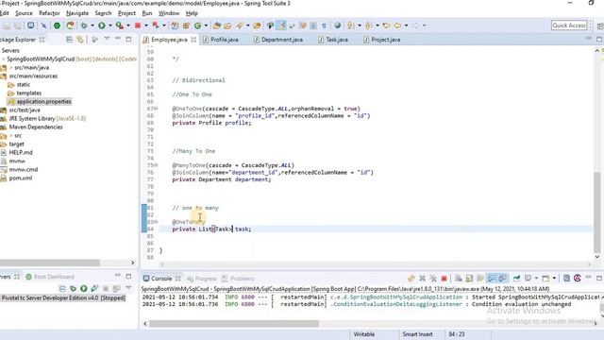Open the Display Selected Console dropdown
This screenshot has width=604, height=340.
(x=536, y=279)
